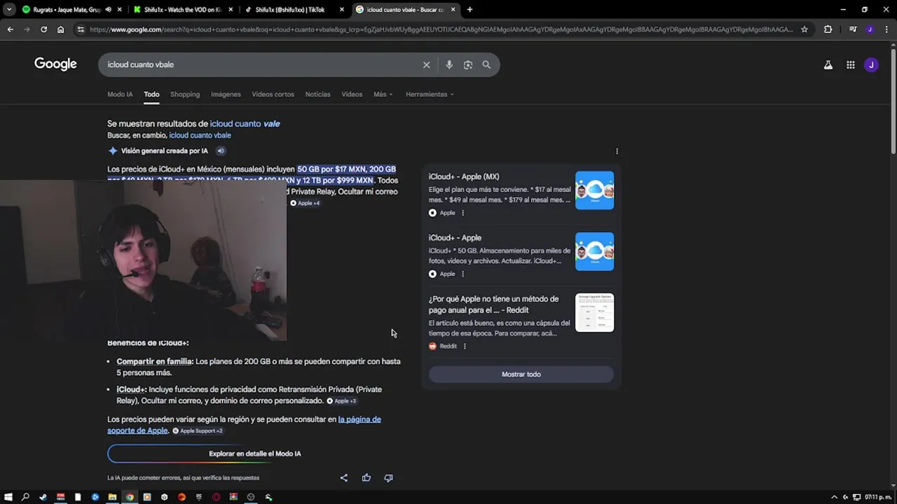This screenshot has height=504, width=897.
Task: Open iCloud+ Apple (MX) thumbnail image
Action: coord(594,190)
